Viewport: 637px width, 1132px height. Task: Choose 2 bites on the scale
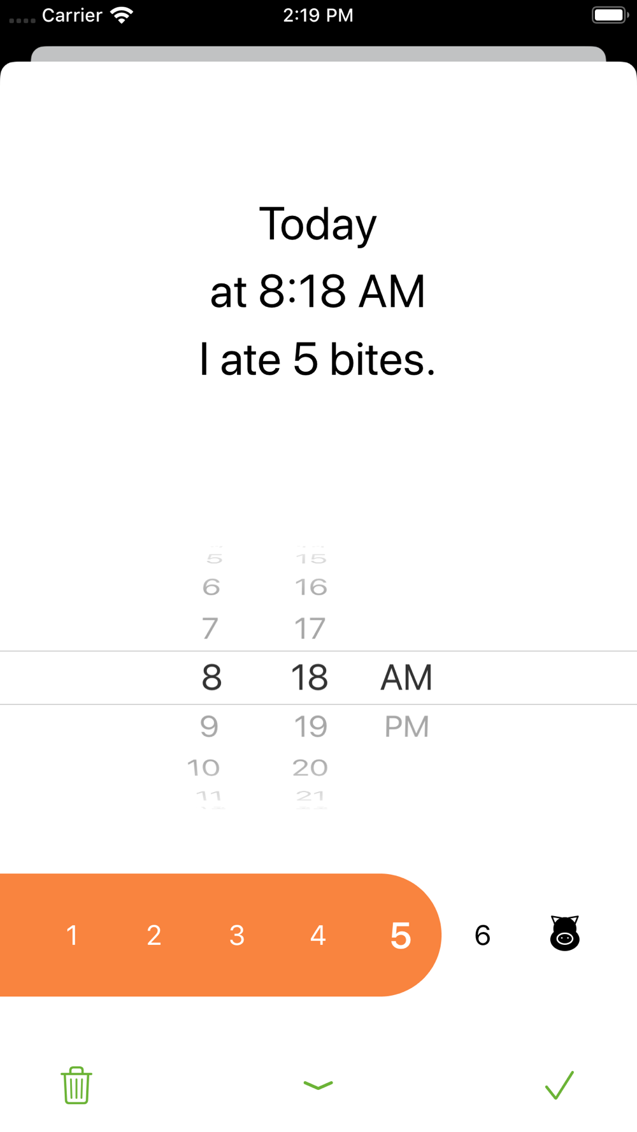pyautogui.click(x=154, y=935)
